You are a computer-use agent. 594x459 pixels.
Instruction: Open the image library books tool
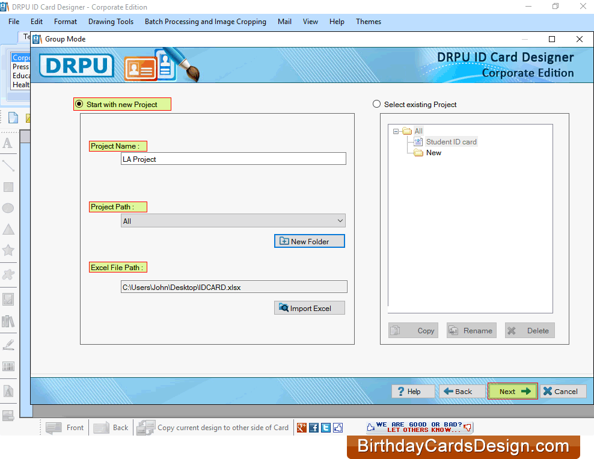tap(8, 321)
